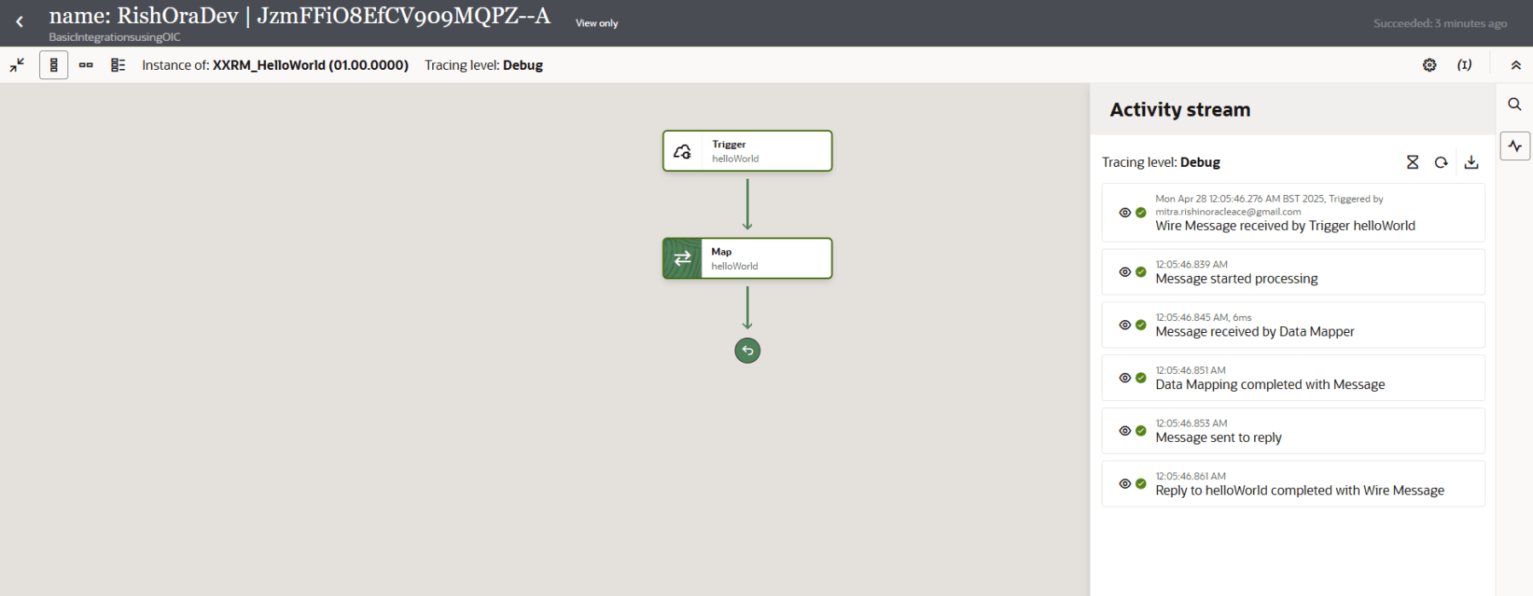Select the Map helloWorld node
This screenshot has width=1533, height=596.
click(x=747, y=259)
